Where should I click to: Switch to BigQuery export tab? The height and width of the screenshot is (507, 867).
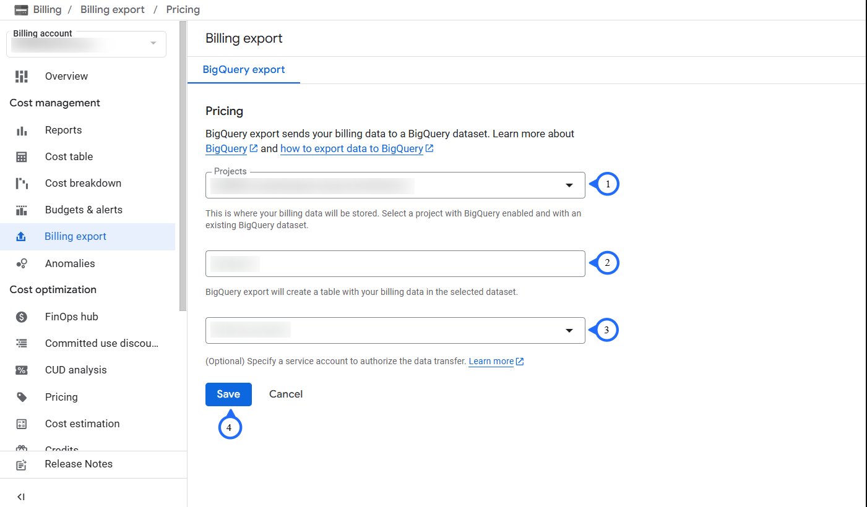point(244,70)
